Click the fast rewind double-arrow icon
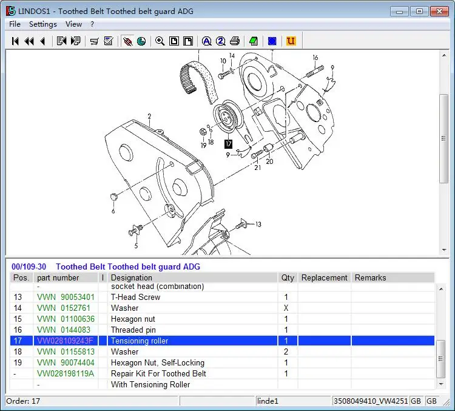 coord(29,41)
